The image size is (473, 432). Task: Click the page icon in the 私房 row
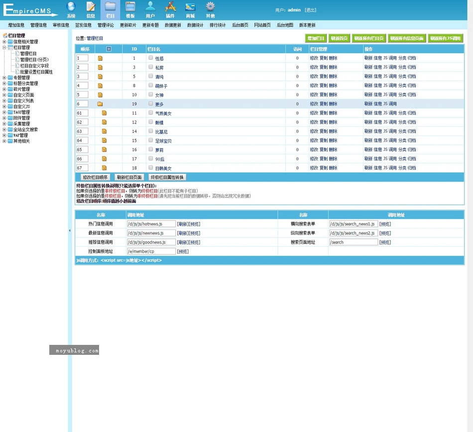coord(100,67)
